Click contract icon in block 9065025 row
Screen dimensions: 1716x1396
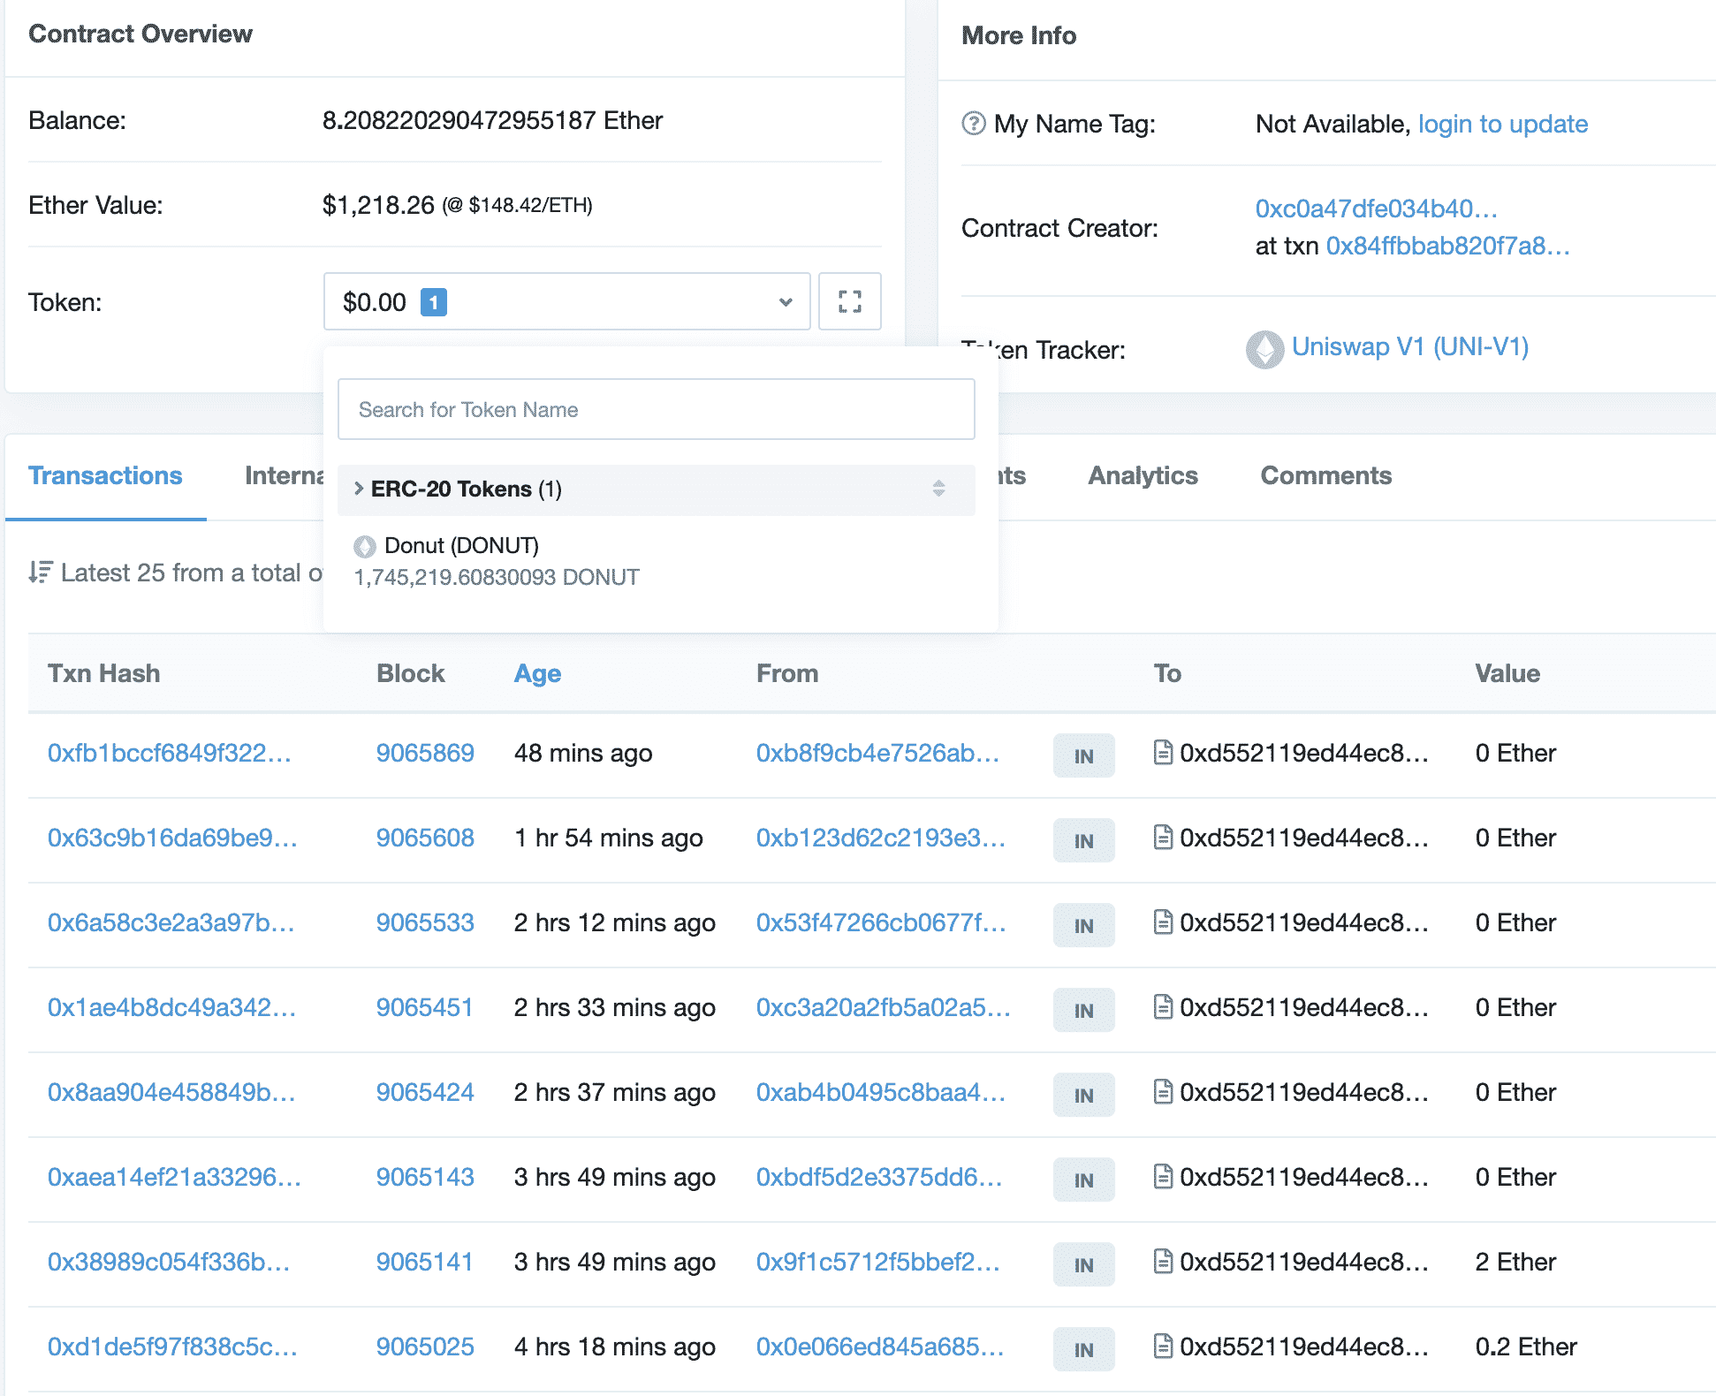click(1163, 1346)
